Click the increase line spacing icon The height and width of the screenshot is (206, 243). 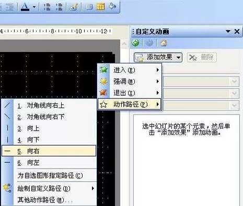point(59,7)
